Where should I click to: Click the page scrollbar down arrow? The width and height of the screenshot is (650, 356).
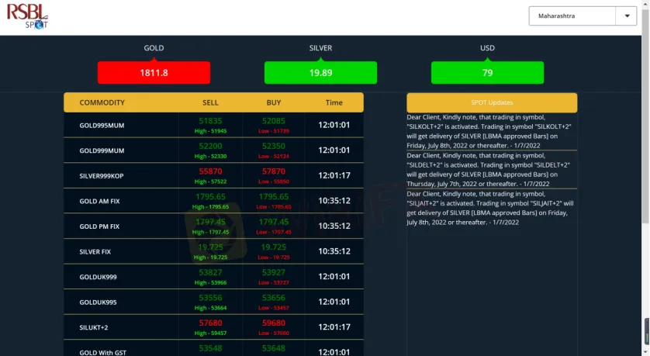tap(645, 351)
